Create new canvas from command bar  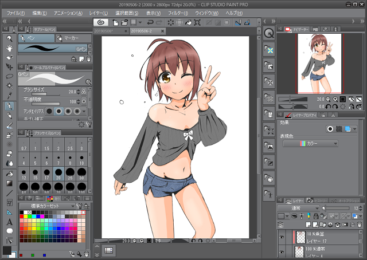[115, 22]
